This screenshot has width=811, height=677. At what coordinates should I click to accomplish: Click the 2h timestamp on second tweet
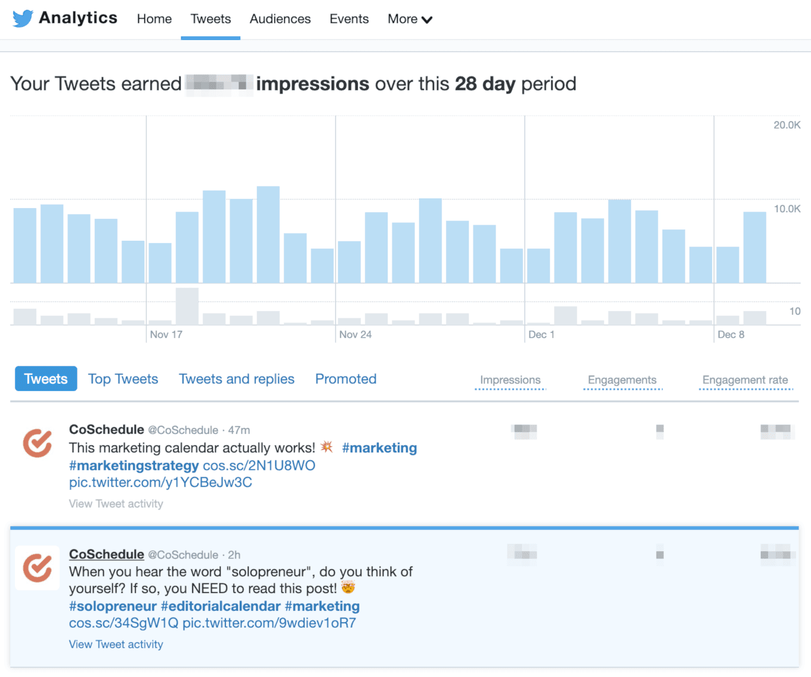234,555
